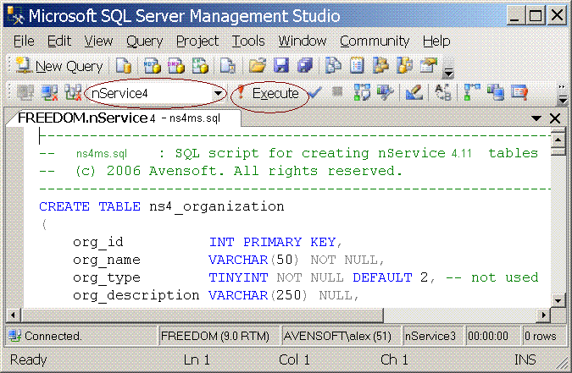Open an Analysis Services XMLA Query
Screen dimensions: 572x373
pyautogui.click(x=200, y=66)
